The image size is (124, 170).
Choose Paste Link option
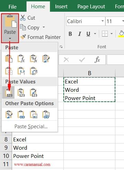pyautogui.click(x=21, y=114)
